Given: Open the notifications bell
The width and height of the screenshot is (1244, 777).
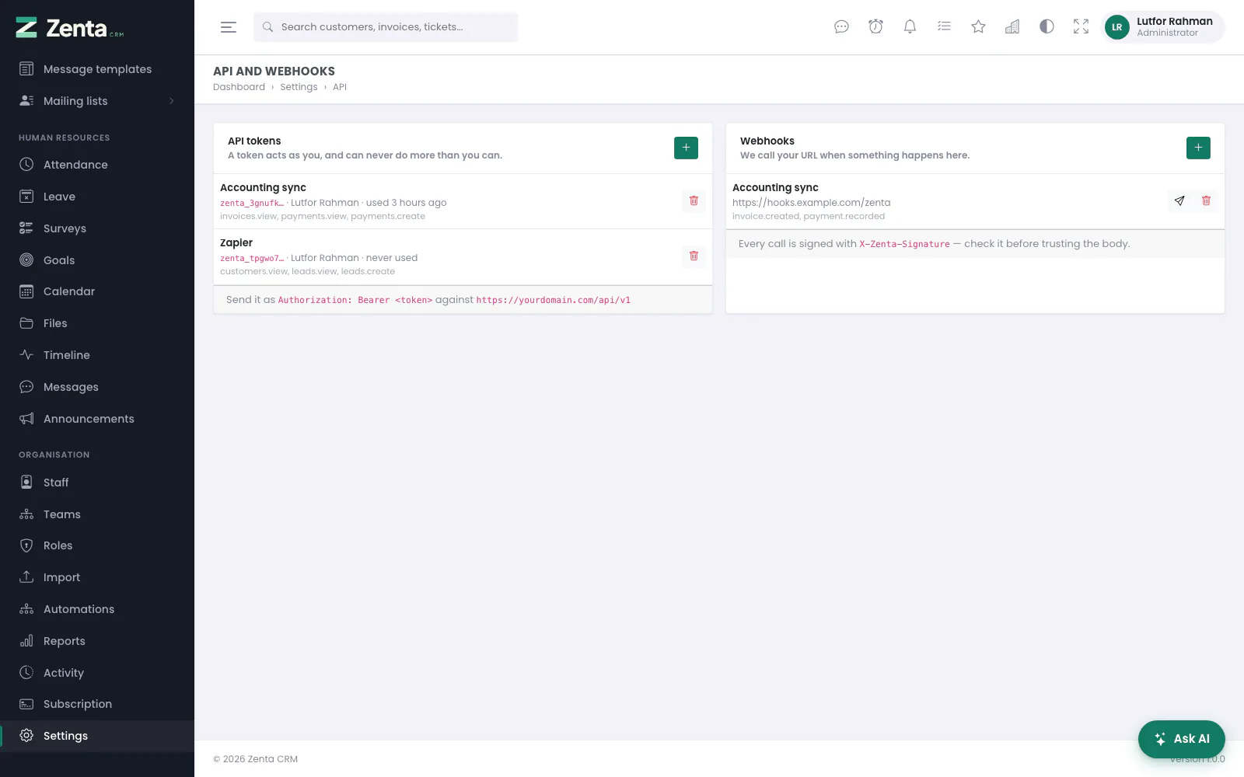Looking at the screenshot, I should pyautogui.click(x=910, y=27).
